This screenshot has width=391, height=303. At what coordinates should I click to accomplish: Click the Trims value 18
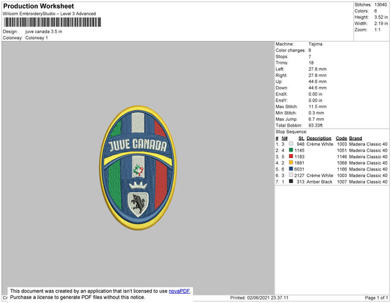coord(311,63)
